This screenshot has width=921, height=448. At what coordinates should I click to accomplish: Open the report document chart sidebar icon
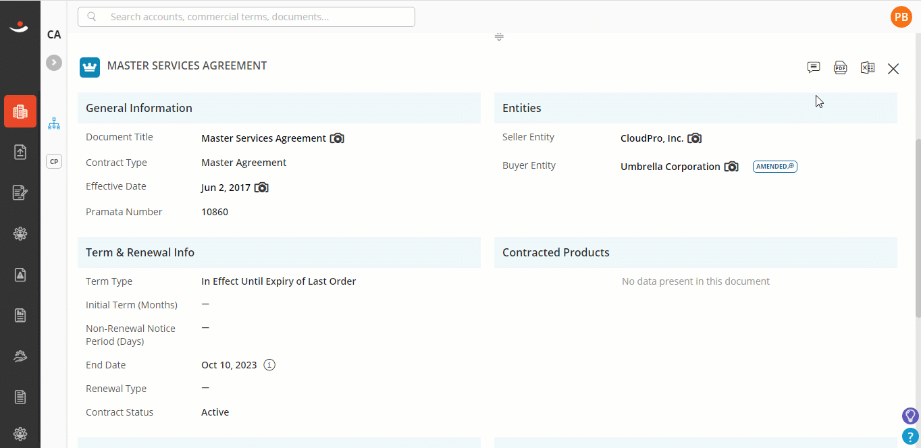(20, 315)
